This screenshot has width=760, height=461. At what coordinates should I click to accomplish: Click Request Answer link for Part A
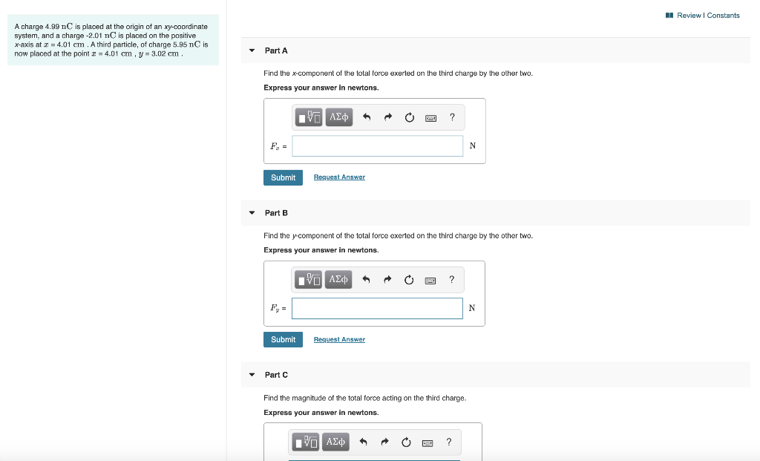pyautogui.click(x=339, y=177)
